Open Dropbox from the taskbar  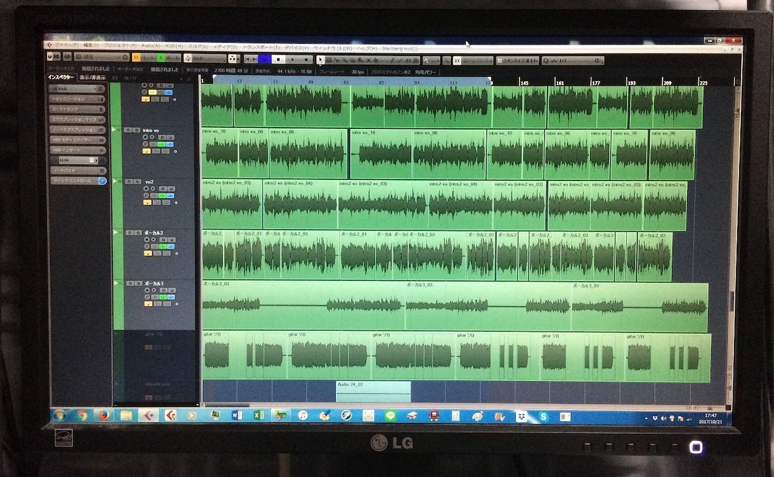(x=521, y=417)
